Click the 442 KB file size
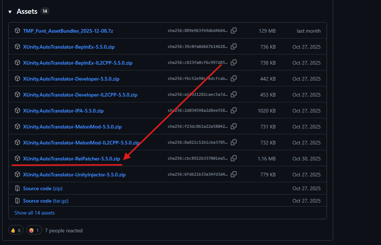 [x=268, y=79]
